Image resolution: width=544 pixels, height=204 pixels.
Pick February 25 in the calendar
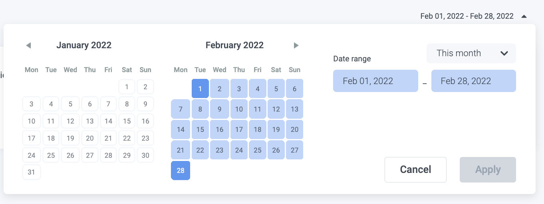coord(258,150)
